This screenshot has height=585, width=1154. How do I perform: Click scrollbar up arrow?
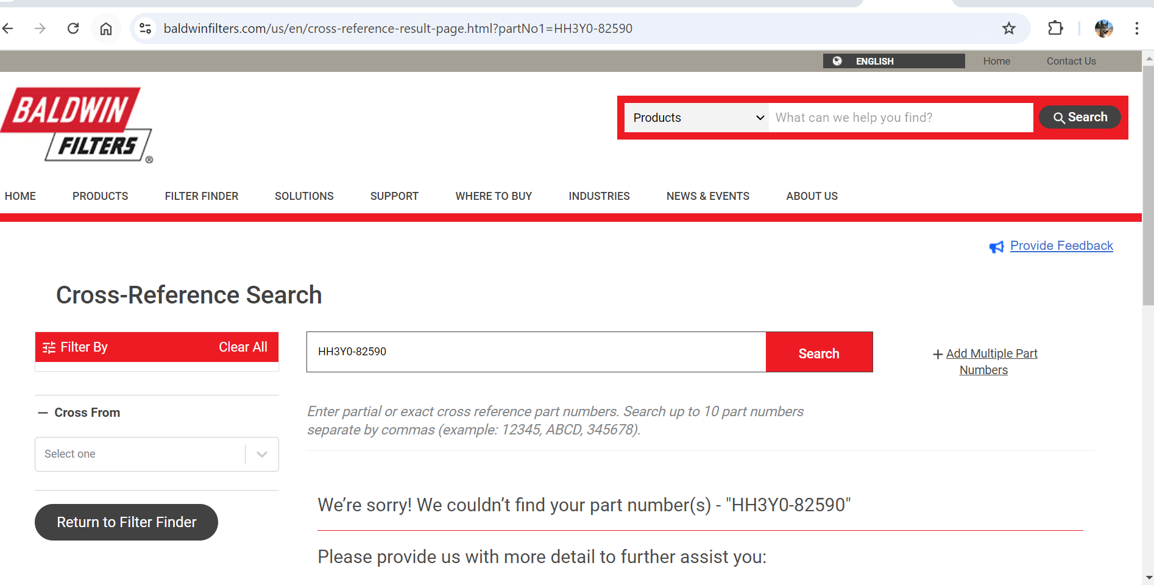[x=1149, y=58]
